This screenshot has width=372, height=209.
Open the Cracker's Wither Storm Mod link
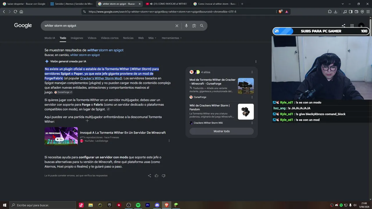click(101, 78)
